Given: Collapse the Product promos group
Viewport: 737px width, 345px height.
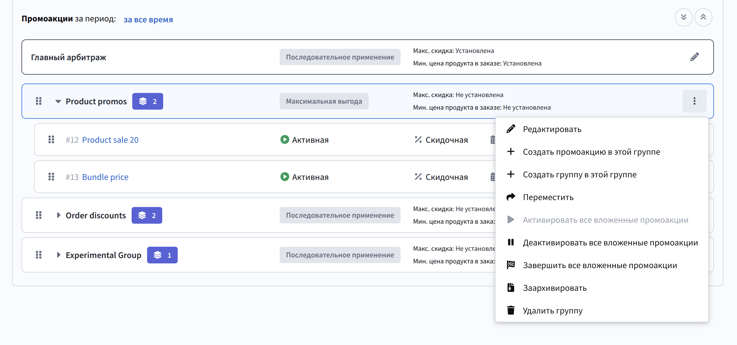Looking at the screenshot, I should (x=58, y=101).
